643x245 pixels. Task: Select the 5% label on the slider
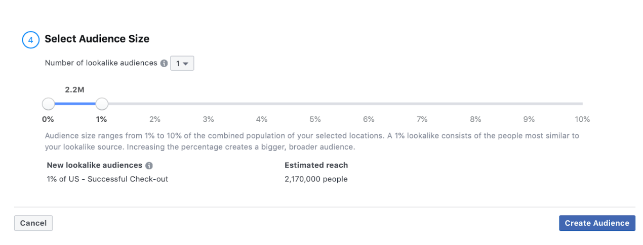[315, 120]
